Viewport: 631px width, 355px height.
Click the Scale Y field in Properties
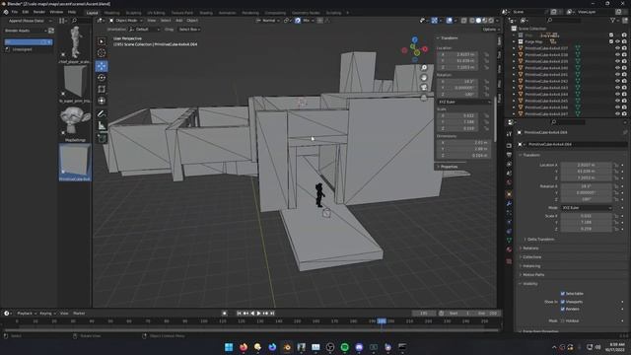[x=587, y=222]
